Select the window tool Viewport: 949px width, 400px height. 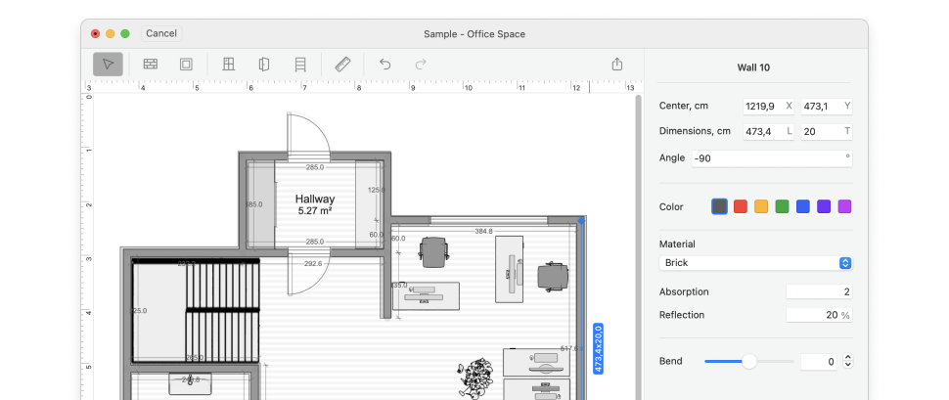[x=228, y=65]
